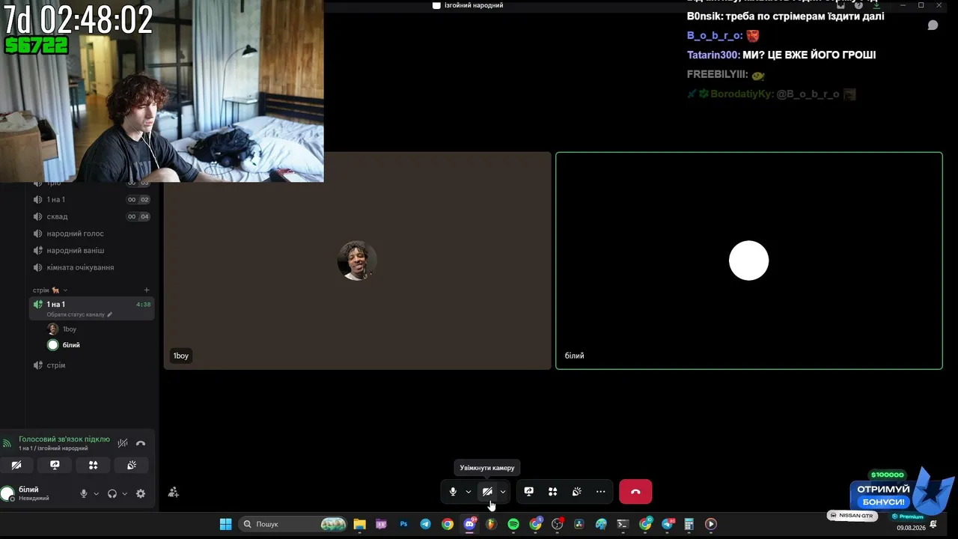This screenshot has width=958, height=539.
Task: Open soundboard in sidebar voice panel
Action: [132, 465]
